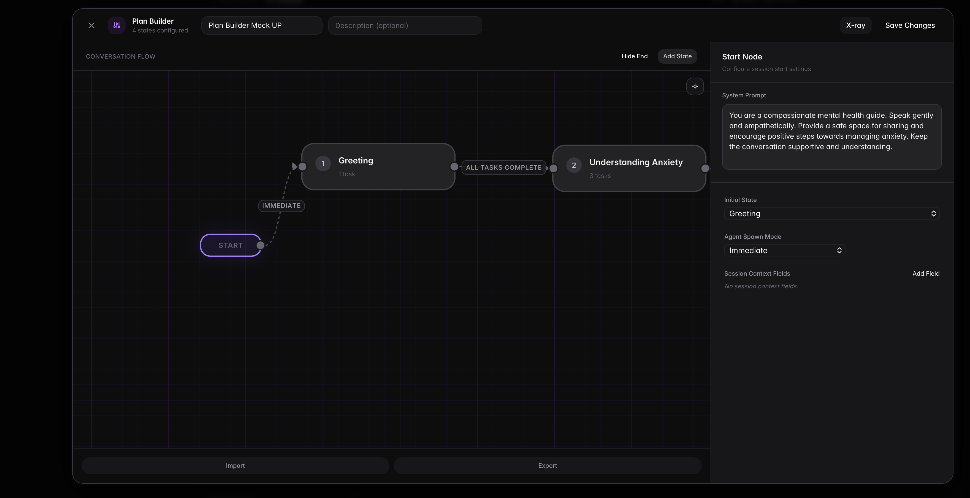Click the Greeting node number 1 badge

[323, 164]
